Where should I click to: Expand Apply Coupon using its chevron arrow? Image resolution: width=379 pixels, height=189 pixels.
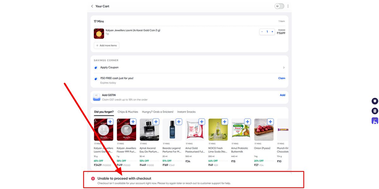(x=284, y=68)
